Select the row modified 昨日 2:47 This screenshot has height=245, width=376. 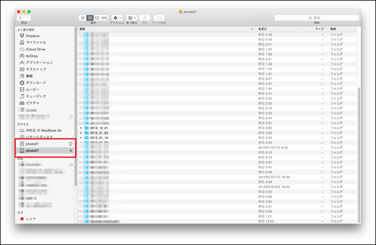tap(217, 84)
